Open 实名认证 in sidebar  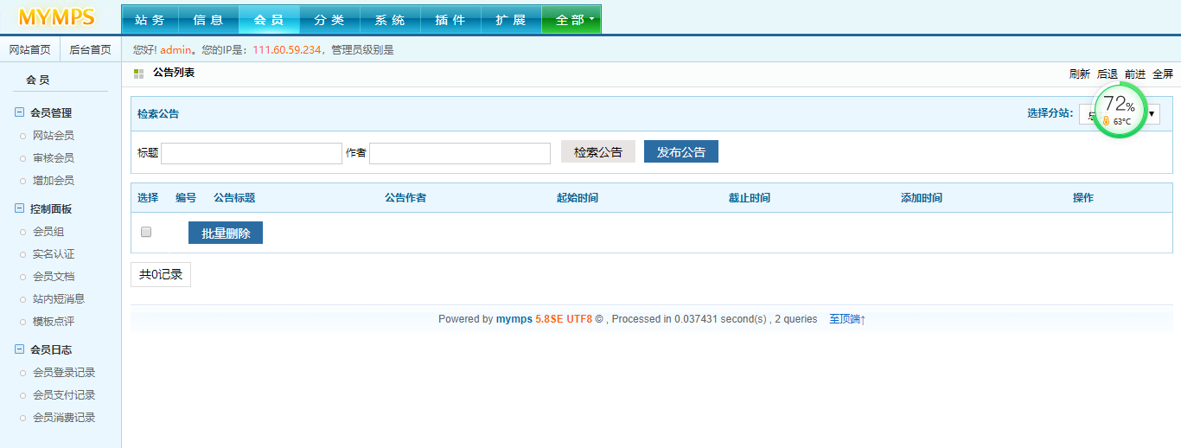(x=54, y=254)
